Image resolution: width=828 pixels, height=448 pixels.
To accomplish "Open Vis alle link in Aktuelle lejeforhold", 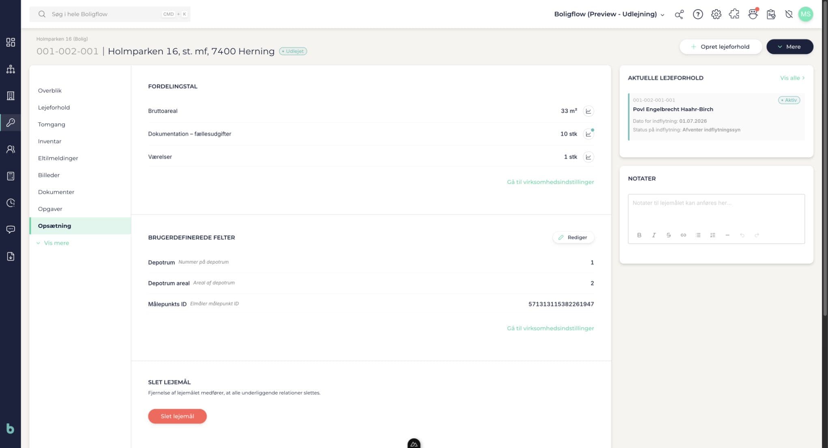I will coord(792,78).
